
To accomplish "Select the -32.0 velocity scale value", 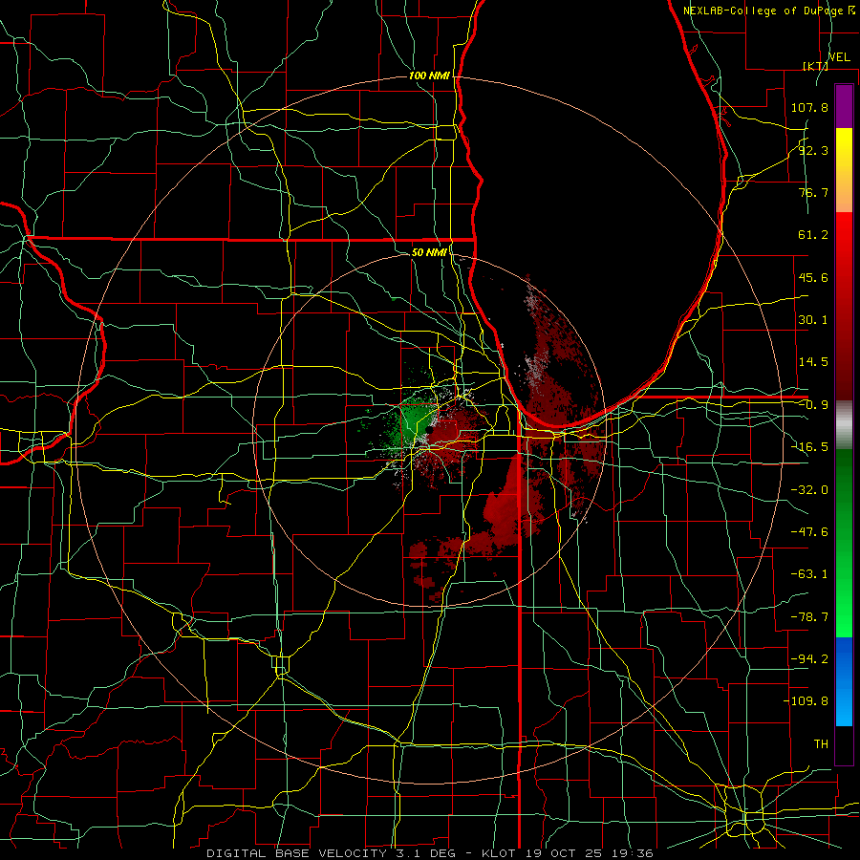I will point(809,490).
